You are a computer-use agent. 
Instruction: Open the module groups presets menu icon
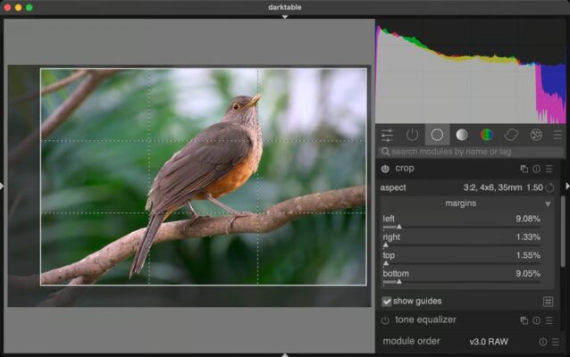click(x=557, y=135)
